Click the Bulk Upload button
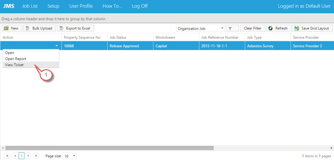This screenshot has width=334, height=160. 39,28
